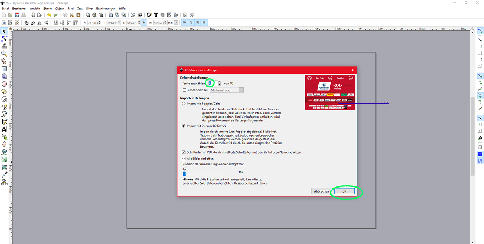Choose the Rectangle drawing tool
This screenshot has height=244, width=484.
(x=4, y=69)
